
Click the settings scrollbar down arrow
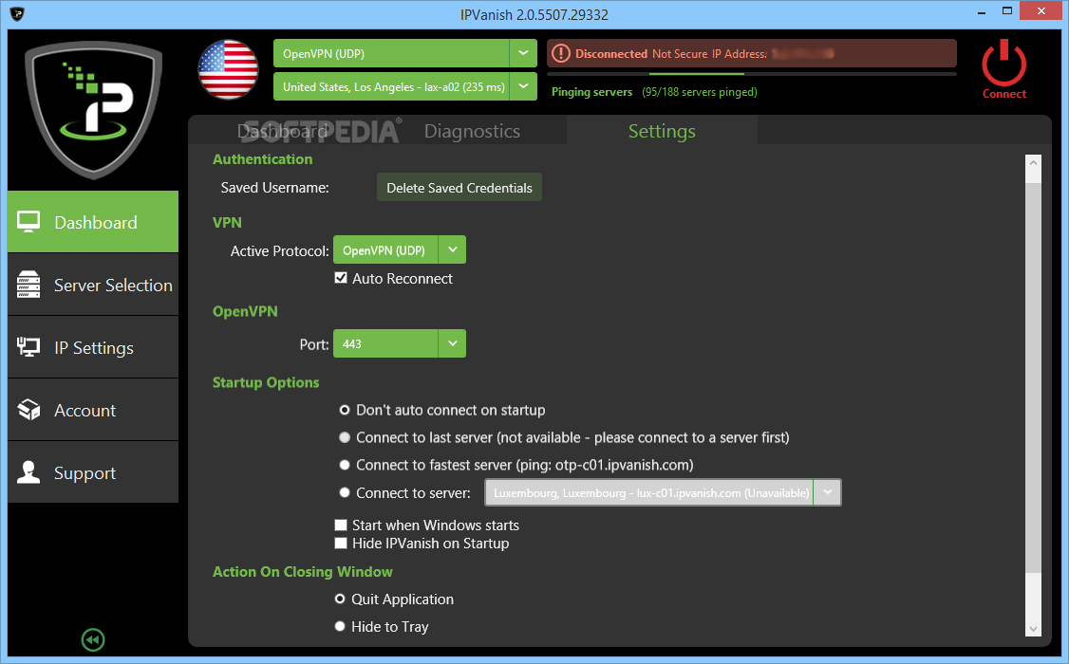coord(1034,629)
